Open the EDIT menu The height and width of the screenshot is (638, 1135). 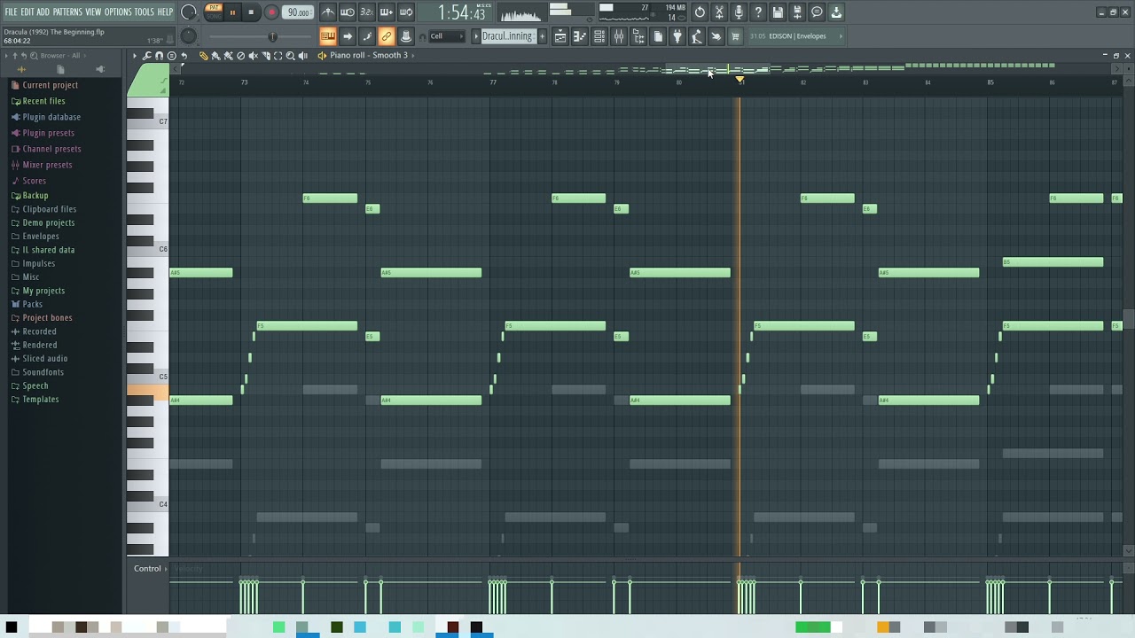click(x=27, y=12)
